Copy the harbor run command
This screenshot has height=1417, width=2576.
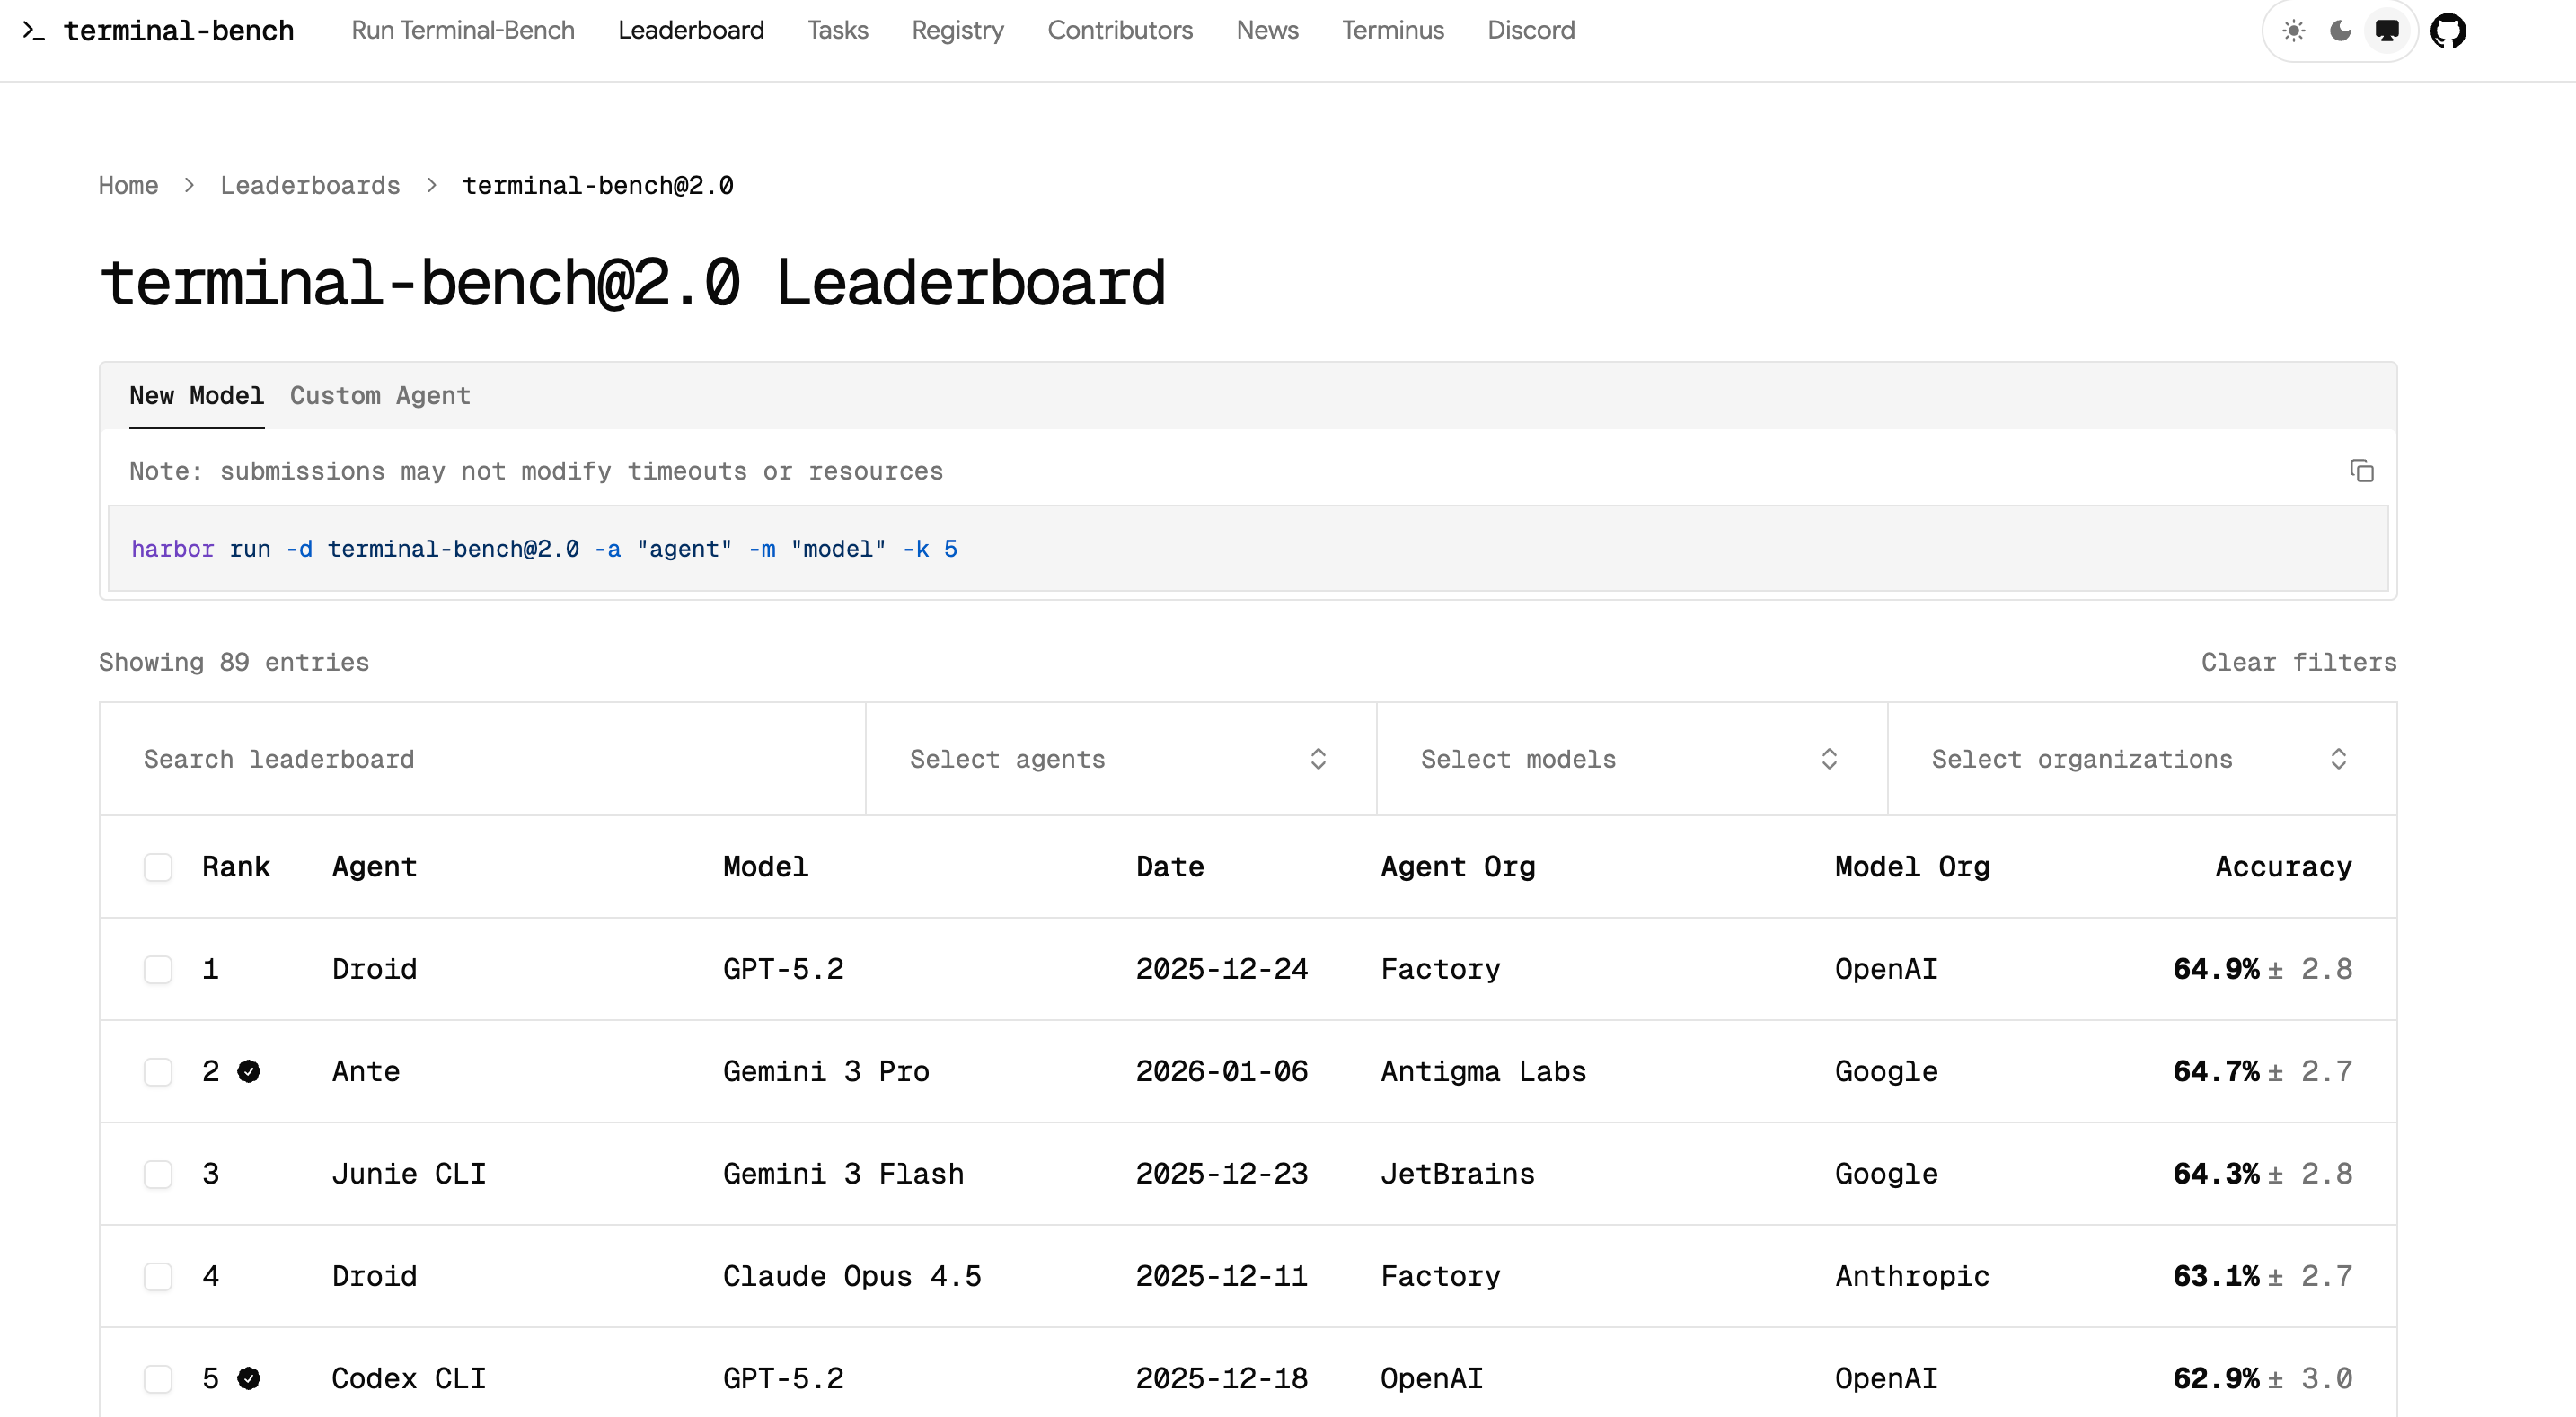point(2361,470)
